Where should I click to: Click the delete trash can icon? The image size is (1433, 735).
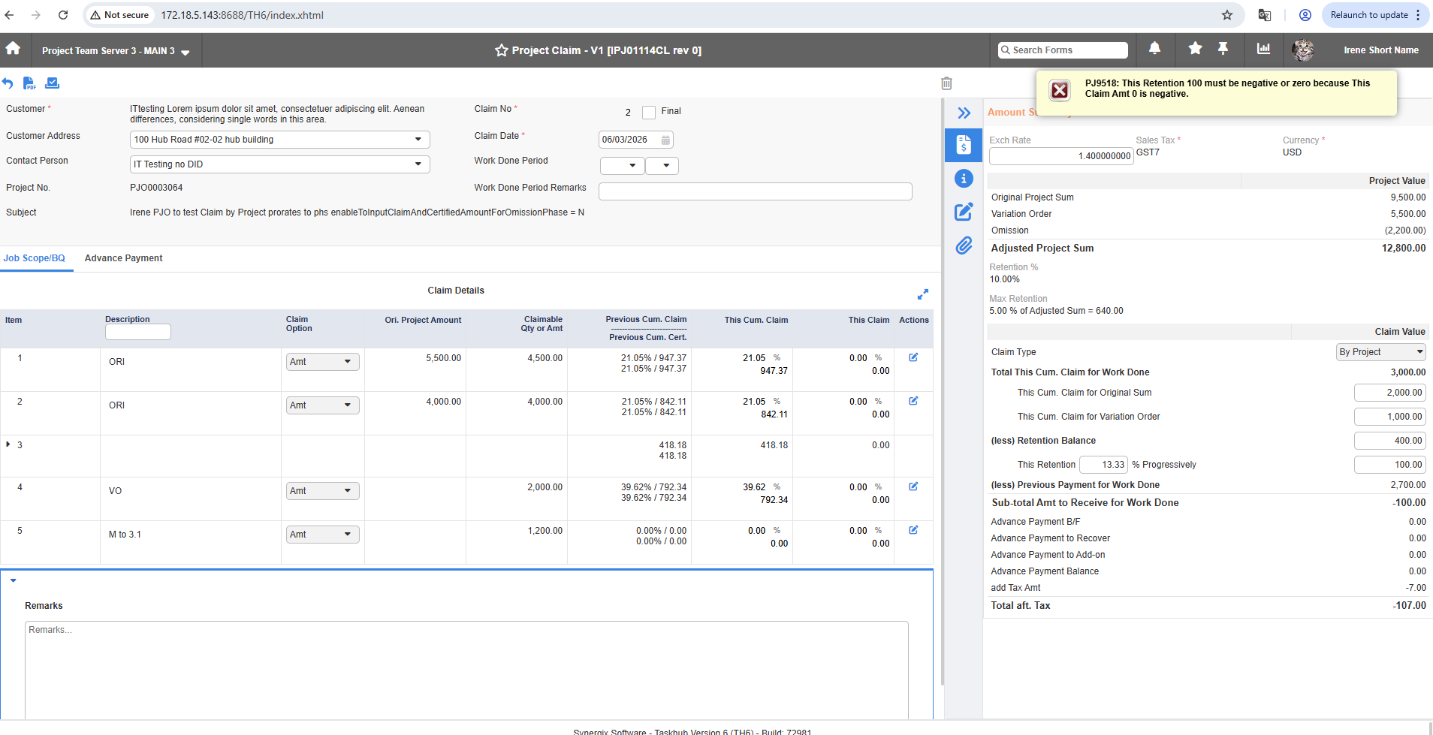[x=946, y=83]
